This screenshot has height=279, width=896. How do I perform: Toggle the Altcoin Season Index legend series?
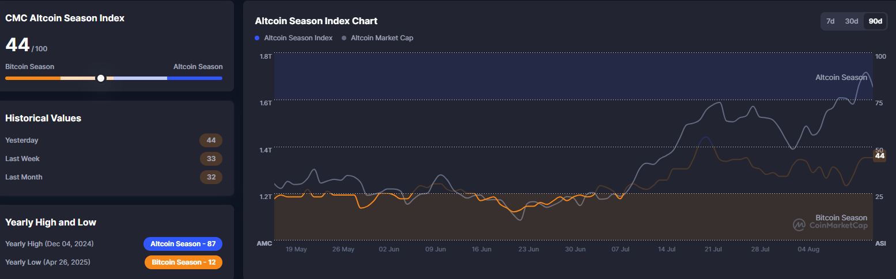294,38
